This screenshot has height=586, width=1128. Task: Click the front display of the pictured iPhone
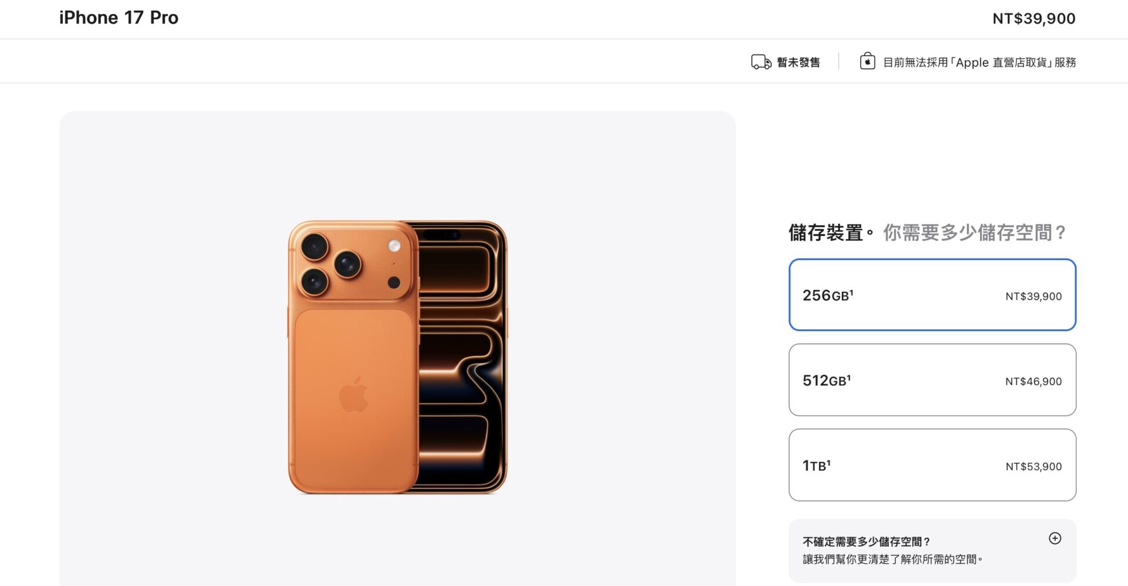[x=462, y=357]
